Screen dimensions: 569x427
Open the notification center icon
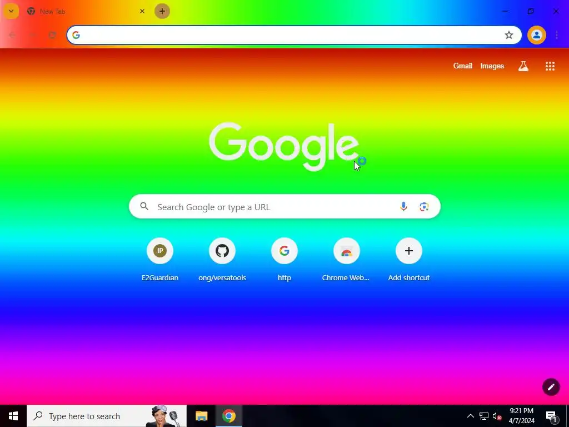[x=551, y=416]
